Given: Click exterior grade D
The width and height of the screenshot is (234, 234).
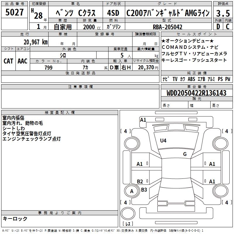Looking at the screenshot, I should tap(218, 27).
